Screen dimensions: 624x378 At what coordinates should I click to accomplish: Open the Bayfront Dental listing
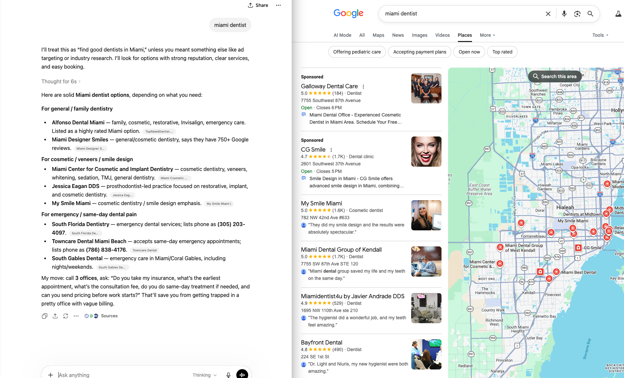pos(321,343)
